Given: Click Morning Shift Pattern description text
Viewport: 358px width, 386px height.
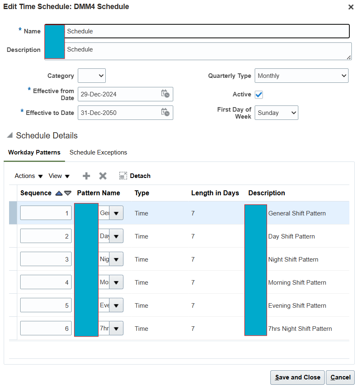Looking at the screenshot, I should click(297, 282).
